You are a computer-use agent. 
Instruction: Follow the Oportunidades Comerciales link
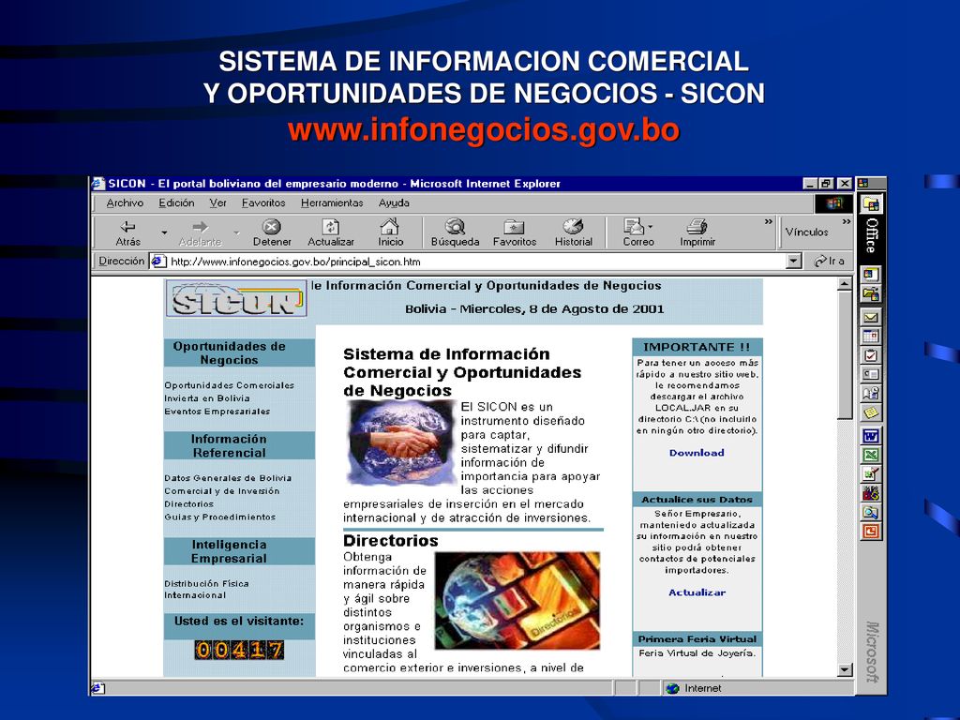(229, 385)
